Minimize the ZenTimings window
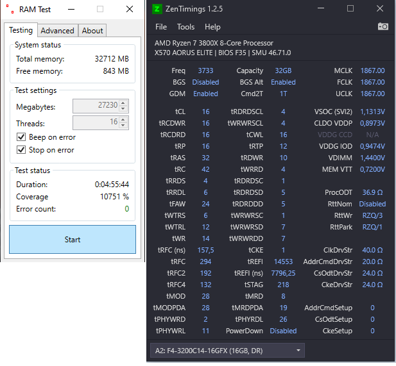396x366 pixels. coord(321,8)
